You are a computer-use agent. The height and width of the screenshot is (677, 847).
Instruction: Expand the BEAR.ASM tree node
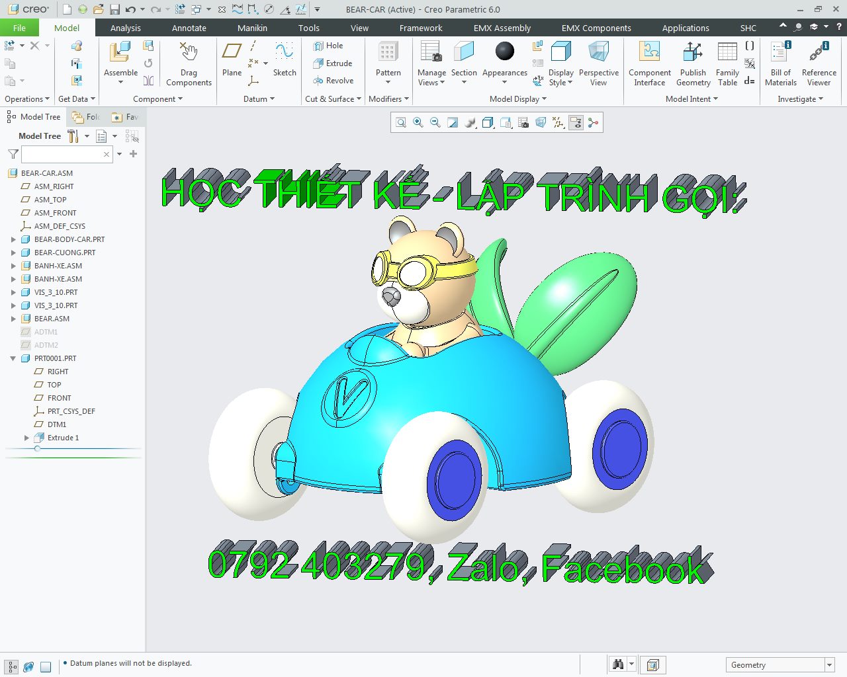click(13, 319)
